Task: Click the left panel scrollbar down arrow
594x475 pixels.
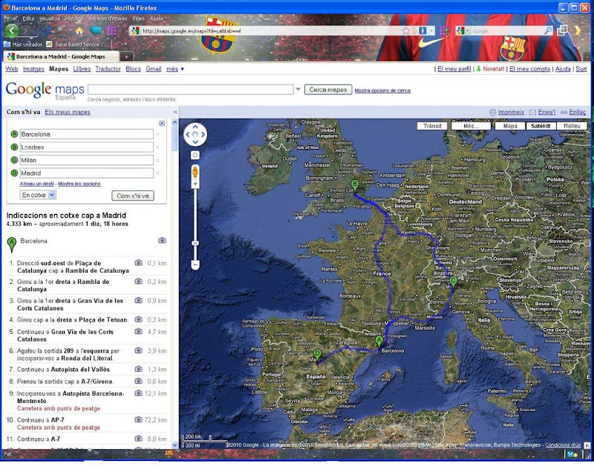Action: coord(174,445)
